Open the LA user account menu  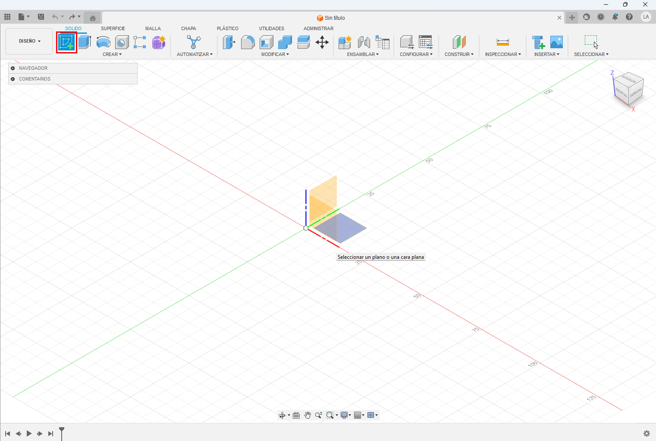tap(646, 17)
